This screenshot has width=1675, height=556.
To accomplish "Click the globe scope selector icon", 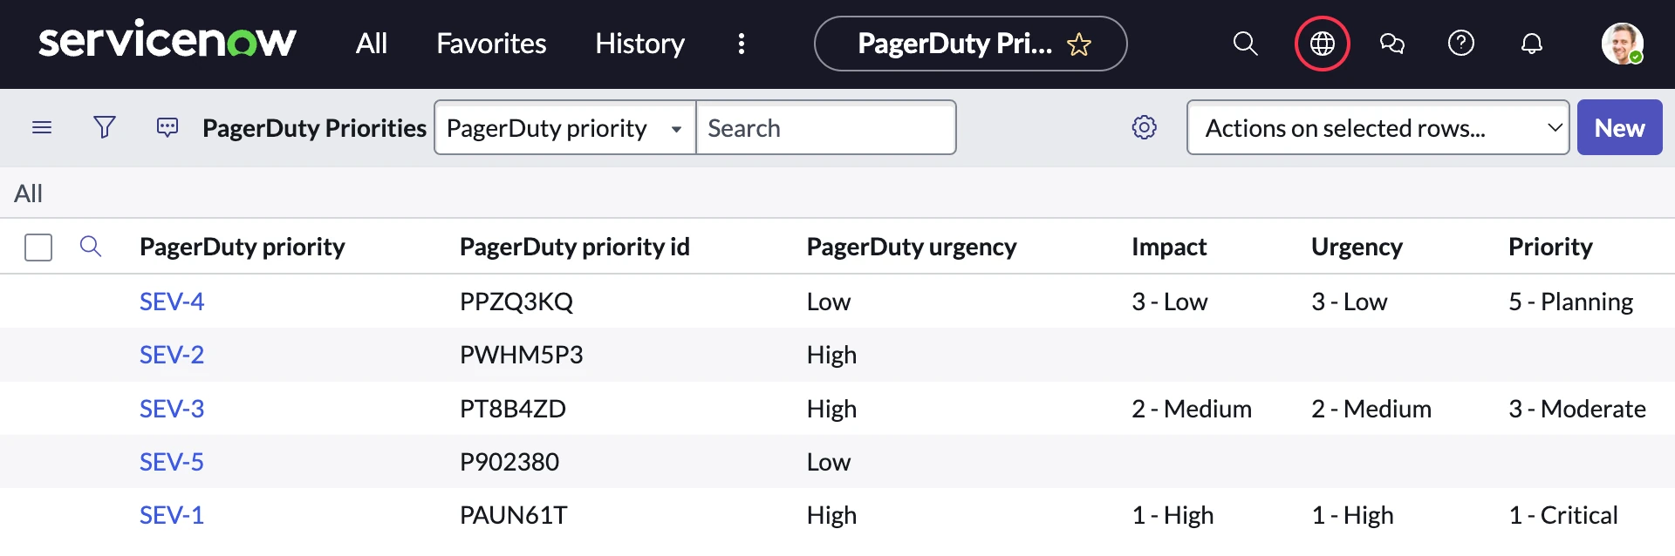I will pos(1322,44).
